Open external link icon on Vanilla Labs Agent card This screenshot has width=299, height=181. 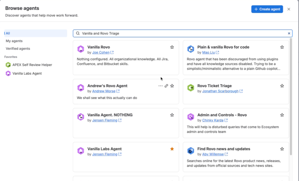pos(120,154)
